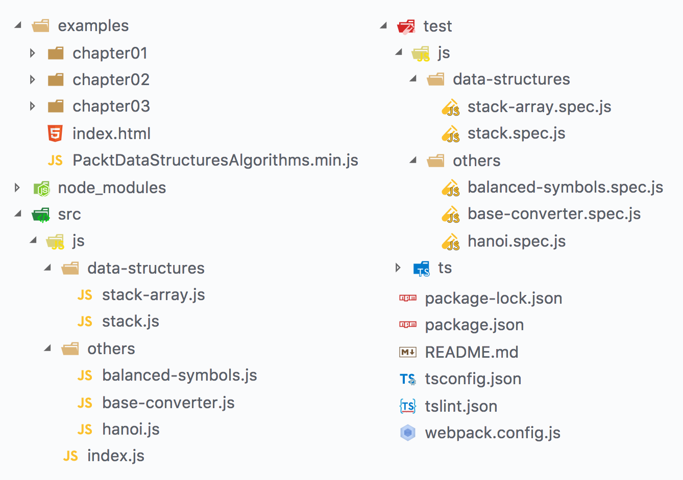Select balanced-symbols.spec.js test file
This screenshot has width=683, height=480.
565,188
